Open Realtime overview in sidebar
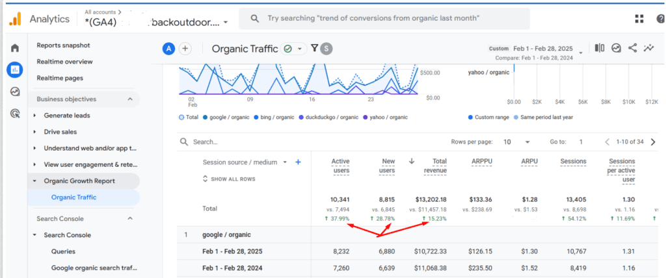This screenshot has width=666, height=278. pyautogui.click(x=64, y=62)
